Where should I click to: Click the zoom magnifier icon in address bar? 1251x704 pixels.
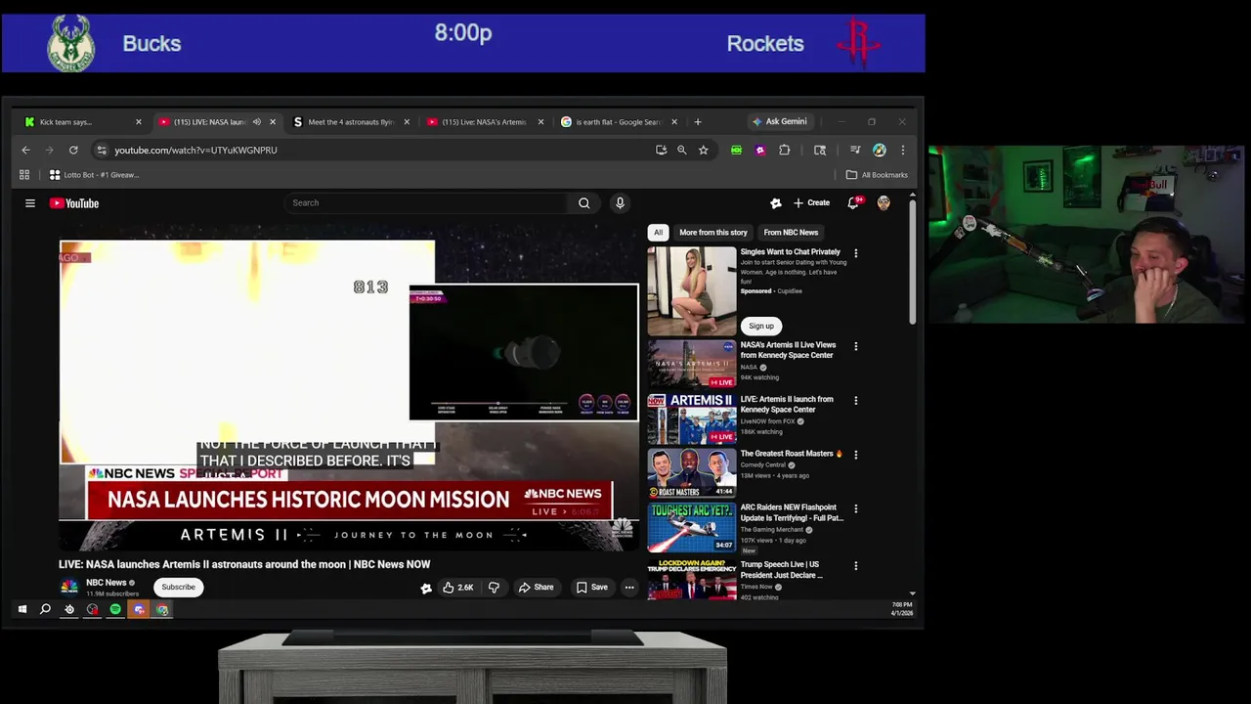[682, 150]
